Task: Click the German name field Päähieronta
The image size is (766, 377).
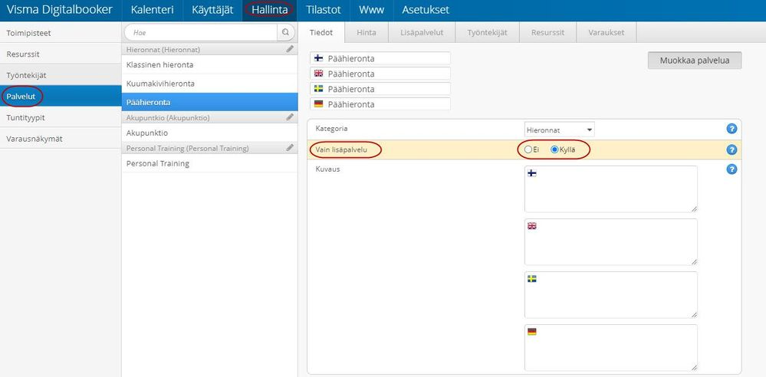Action: pos(380,104)
